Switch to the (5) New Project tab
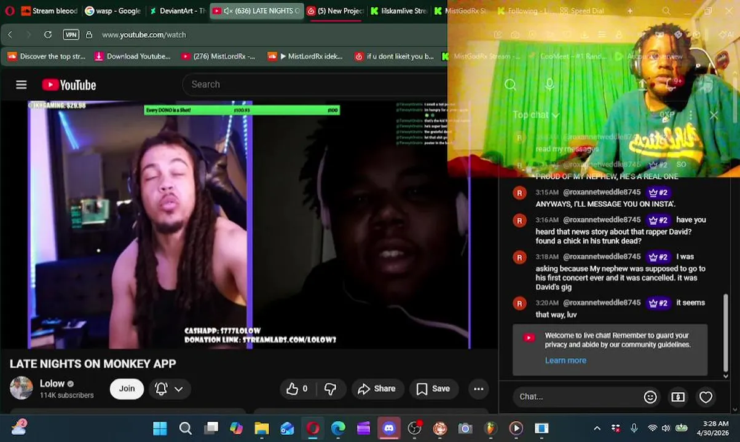 tap(336, 10)
